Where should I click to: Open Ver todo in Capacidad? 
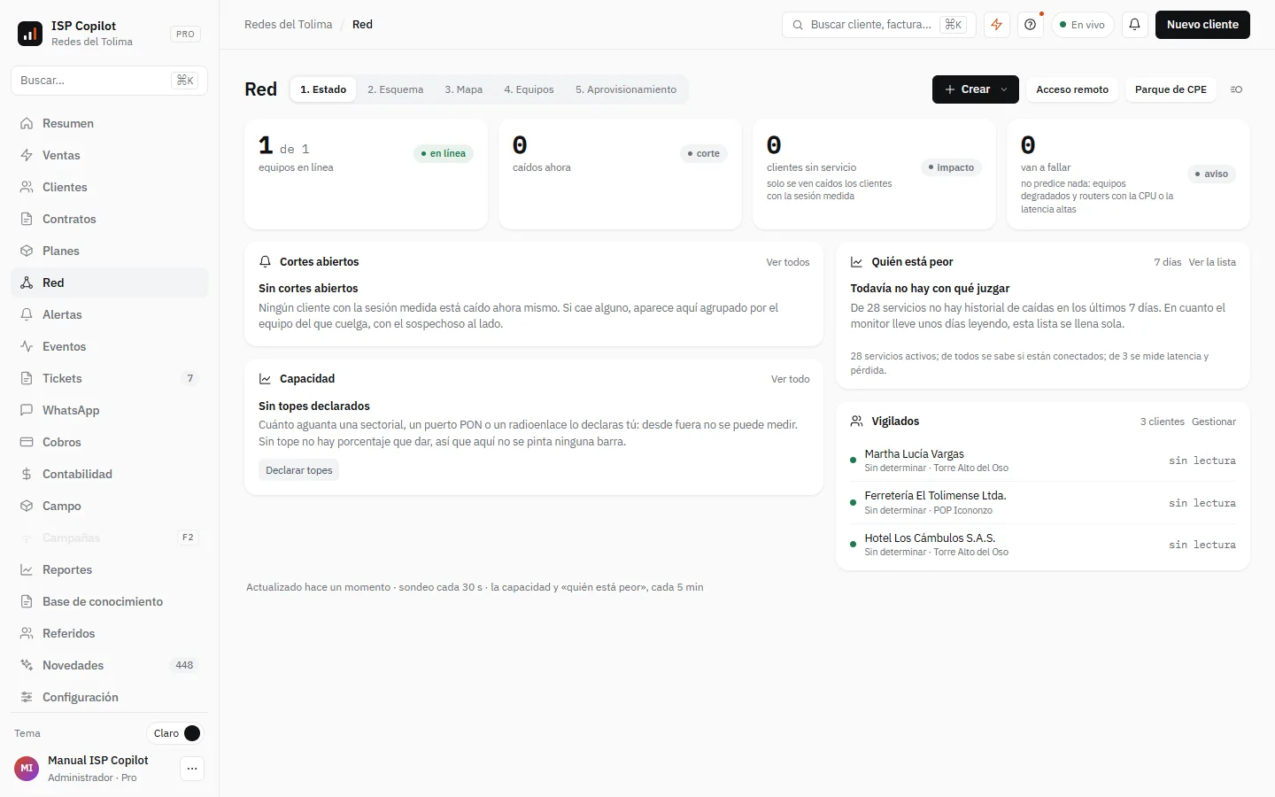pos(791,379)
